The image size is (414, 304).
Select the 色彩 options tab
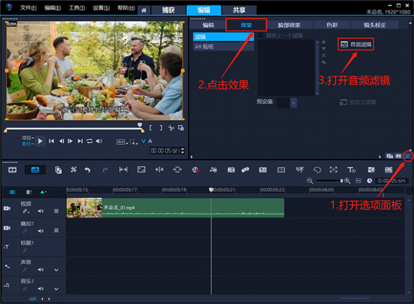[332, 25]
